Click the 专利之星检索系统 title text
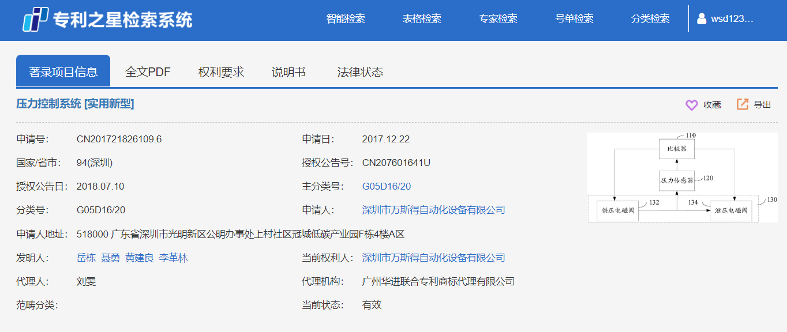 (123, 20)
